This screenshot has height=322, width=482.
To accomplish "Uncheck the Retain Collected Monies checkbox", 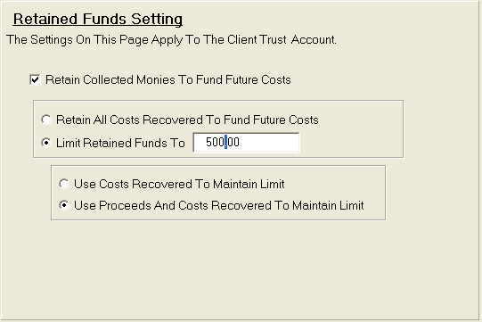I will (35, 79).
